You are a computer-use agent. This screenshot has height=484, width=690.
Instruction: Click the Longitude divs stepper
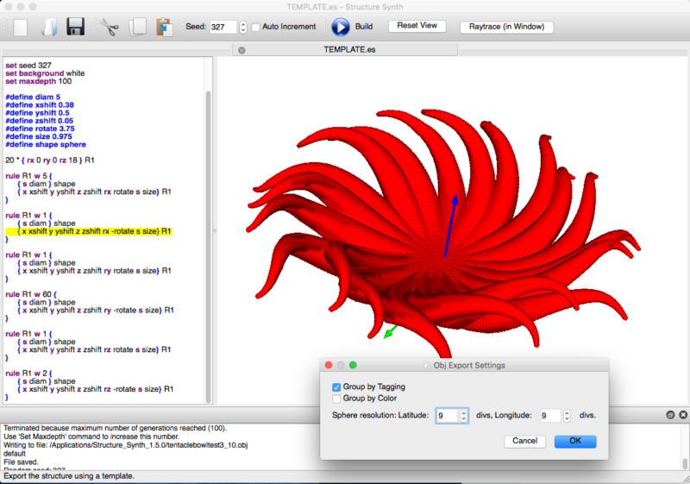[x=567, y=416]
